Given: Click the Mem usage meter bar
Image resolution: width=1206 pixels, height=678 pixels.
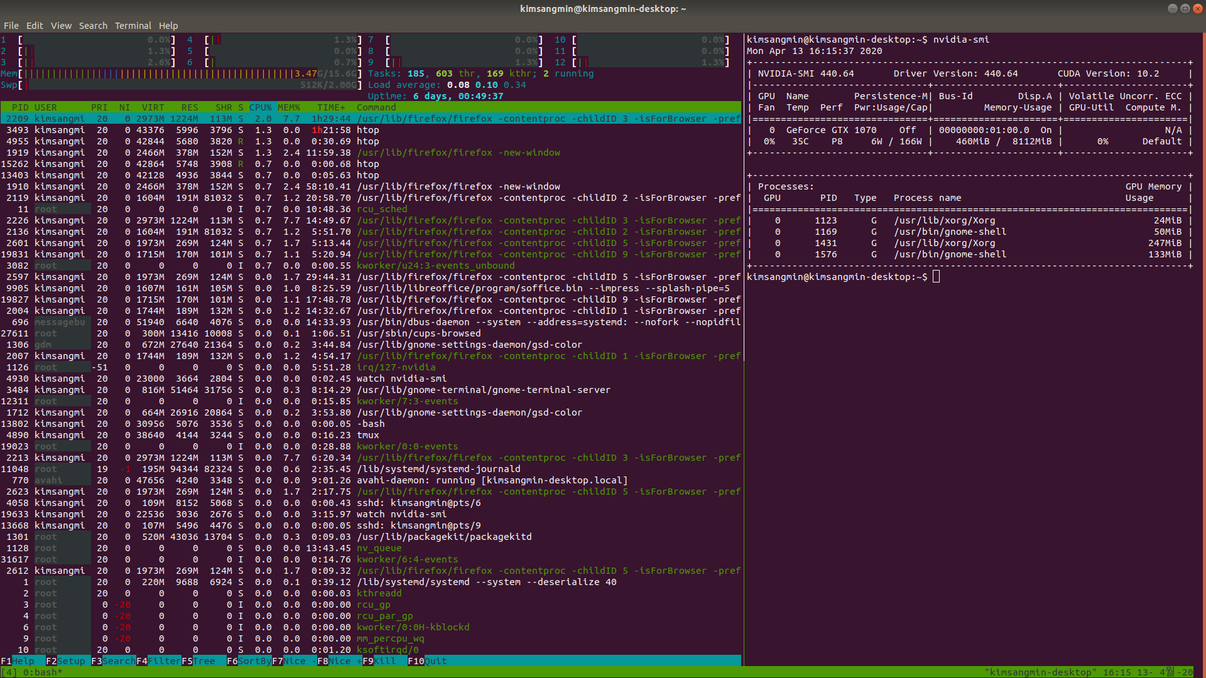Looking at the screenshot, I should (x=188, y=73).
